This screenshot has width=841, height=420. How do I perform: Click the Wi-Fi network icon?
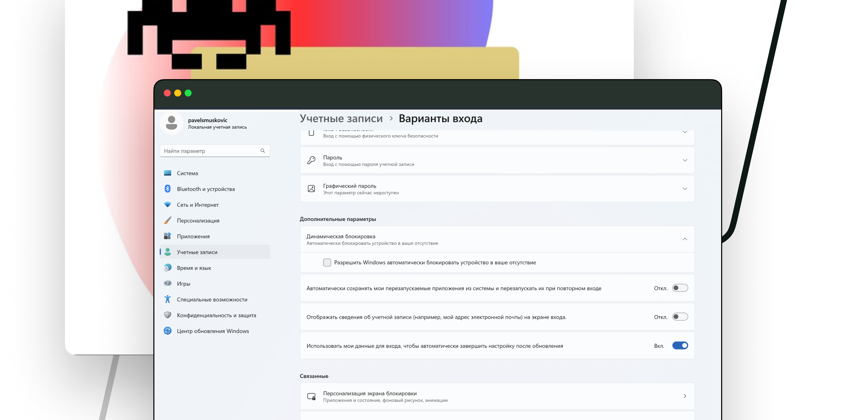pos(168,204)
